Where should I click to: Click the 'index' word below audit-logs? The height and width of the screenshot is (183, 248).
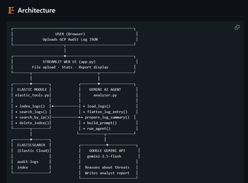(23, 167)
